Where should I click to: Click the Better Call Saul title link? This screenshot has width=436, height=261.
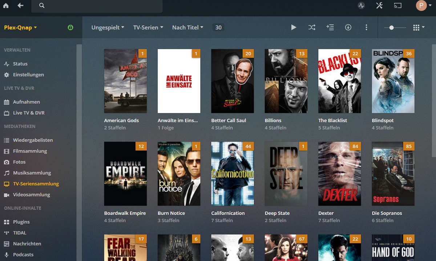point(229,120)
